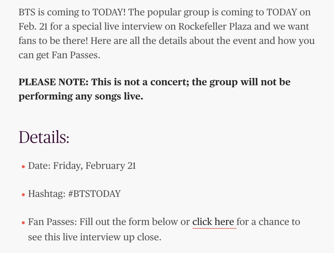Click the words "Rockefeller Plaza" in the intro
334x253 pixels.
pyautogui.click(x=215, y=26)
